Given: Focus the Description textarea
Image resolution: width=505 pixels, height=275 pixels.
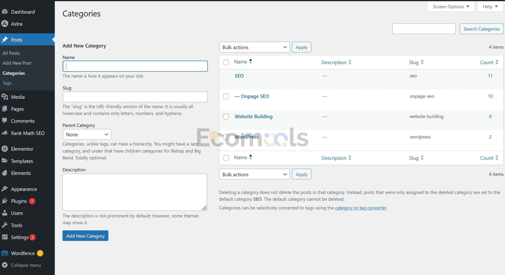Looking at the screenshot, I should pyautogui.click(x=135, y=192).
